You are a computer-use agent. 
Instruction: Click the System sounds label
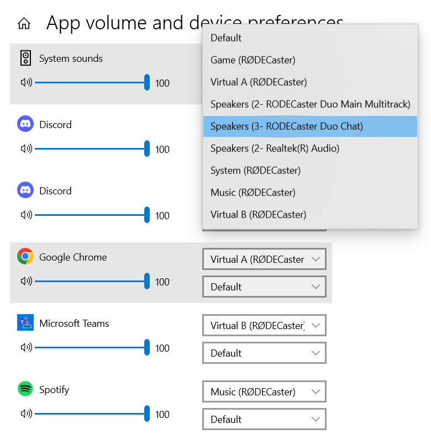click(71, 59)
